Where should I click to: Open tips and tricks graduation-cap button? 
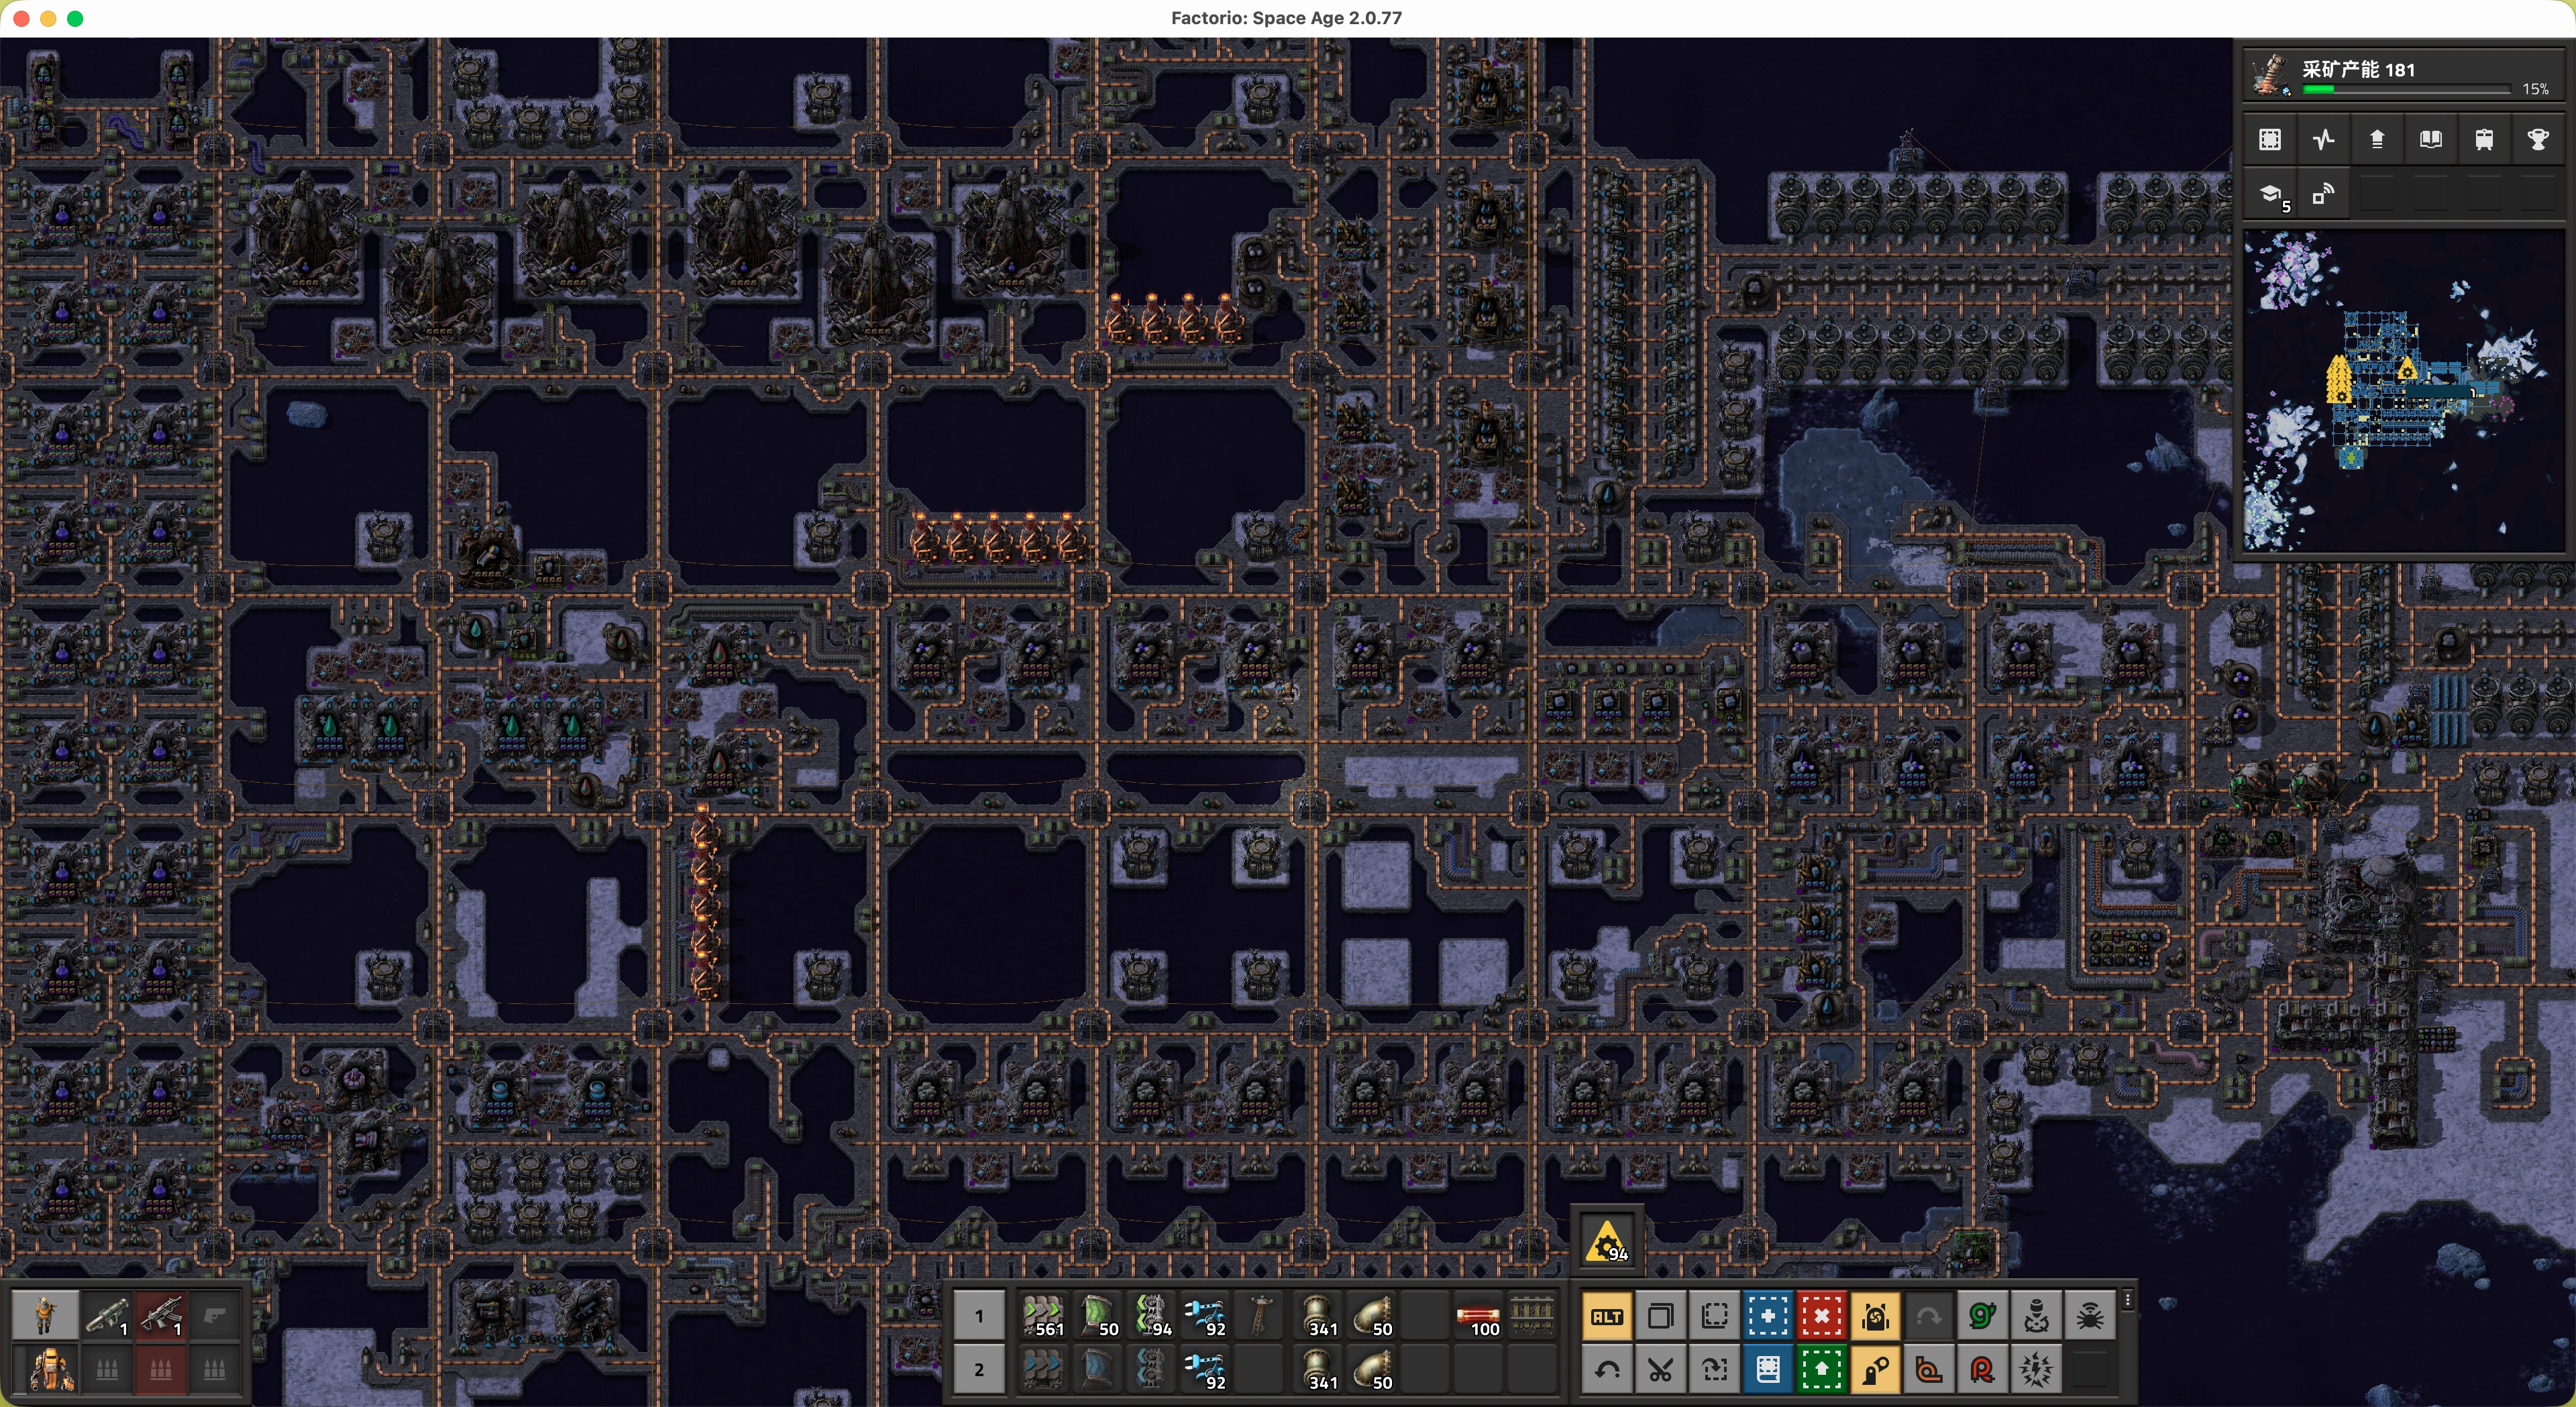click(2270, 194)
